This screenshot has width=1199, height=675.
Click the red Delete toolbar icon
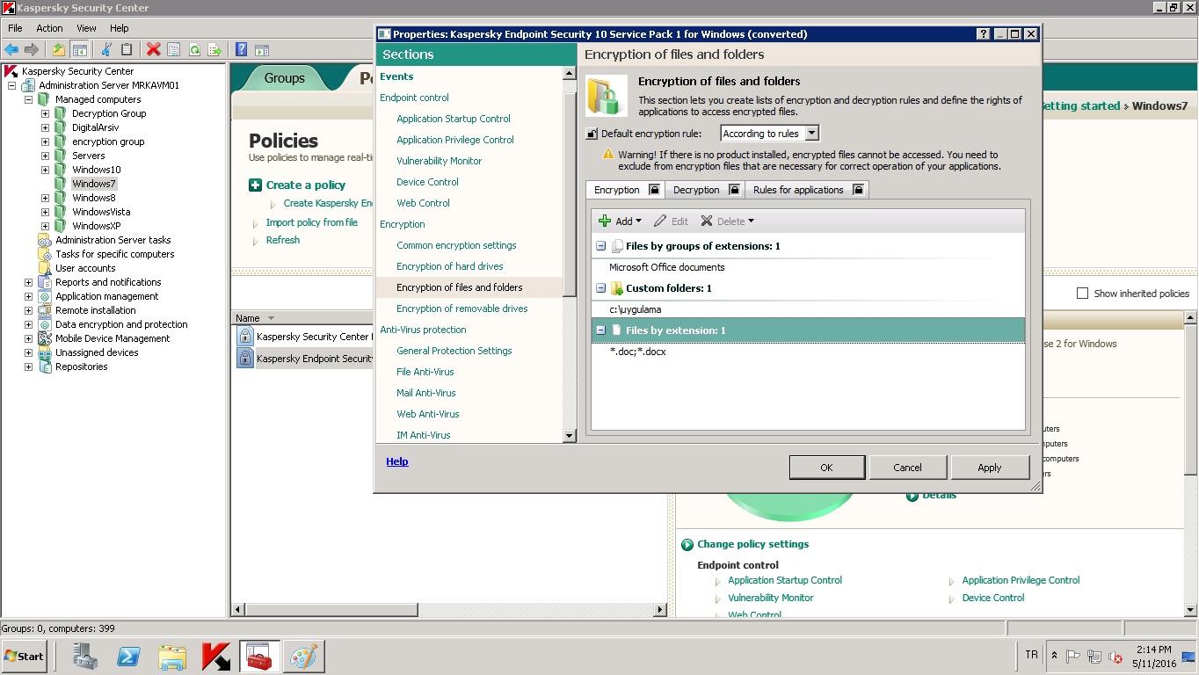(154, 50)
